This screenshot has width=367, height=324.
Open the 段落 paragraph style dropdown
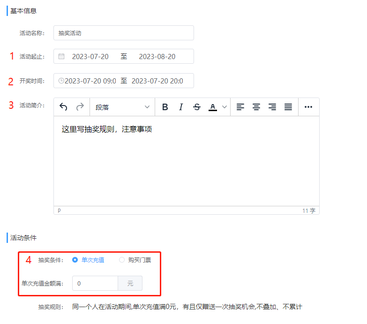point(122,107)
